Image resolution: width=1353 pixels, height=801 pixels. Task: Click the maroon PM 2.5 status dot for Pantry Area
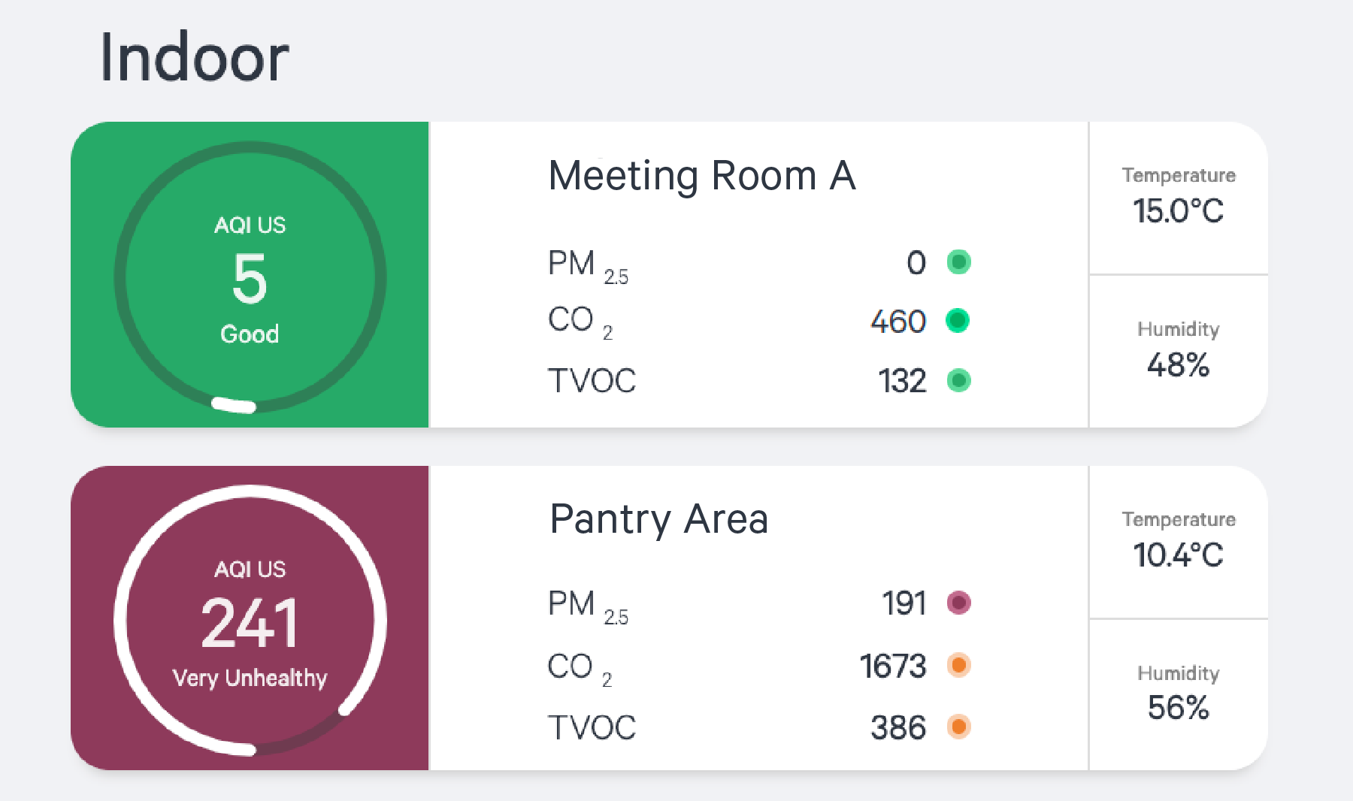pos(958,603)
